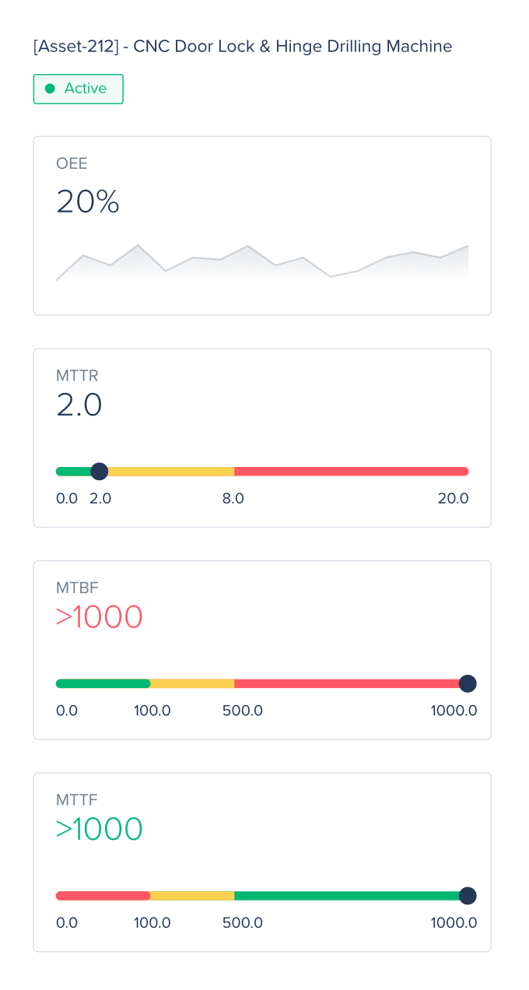Click the red segment of MTTR bar
529x990 pixels.
coord(350,471)
